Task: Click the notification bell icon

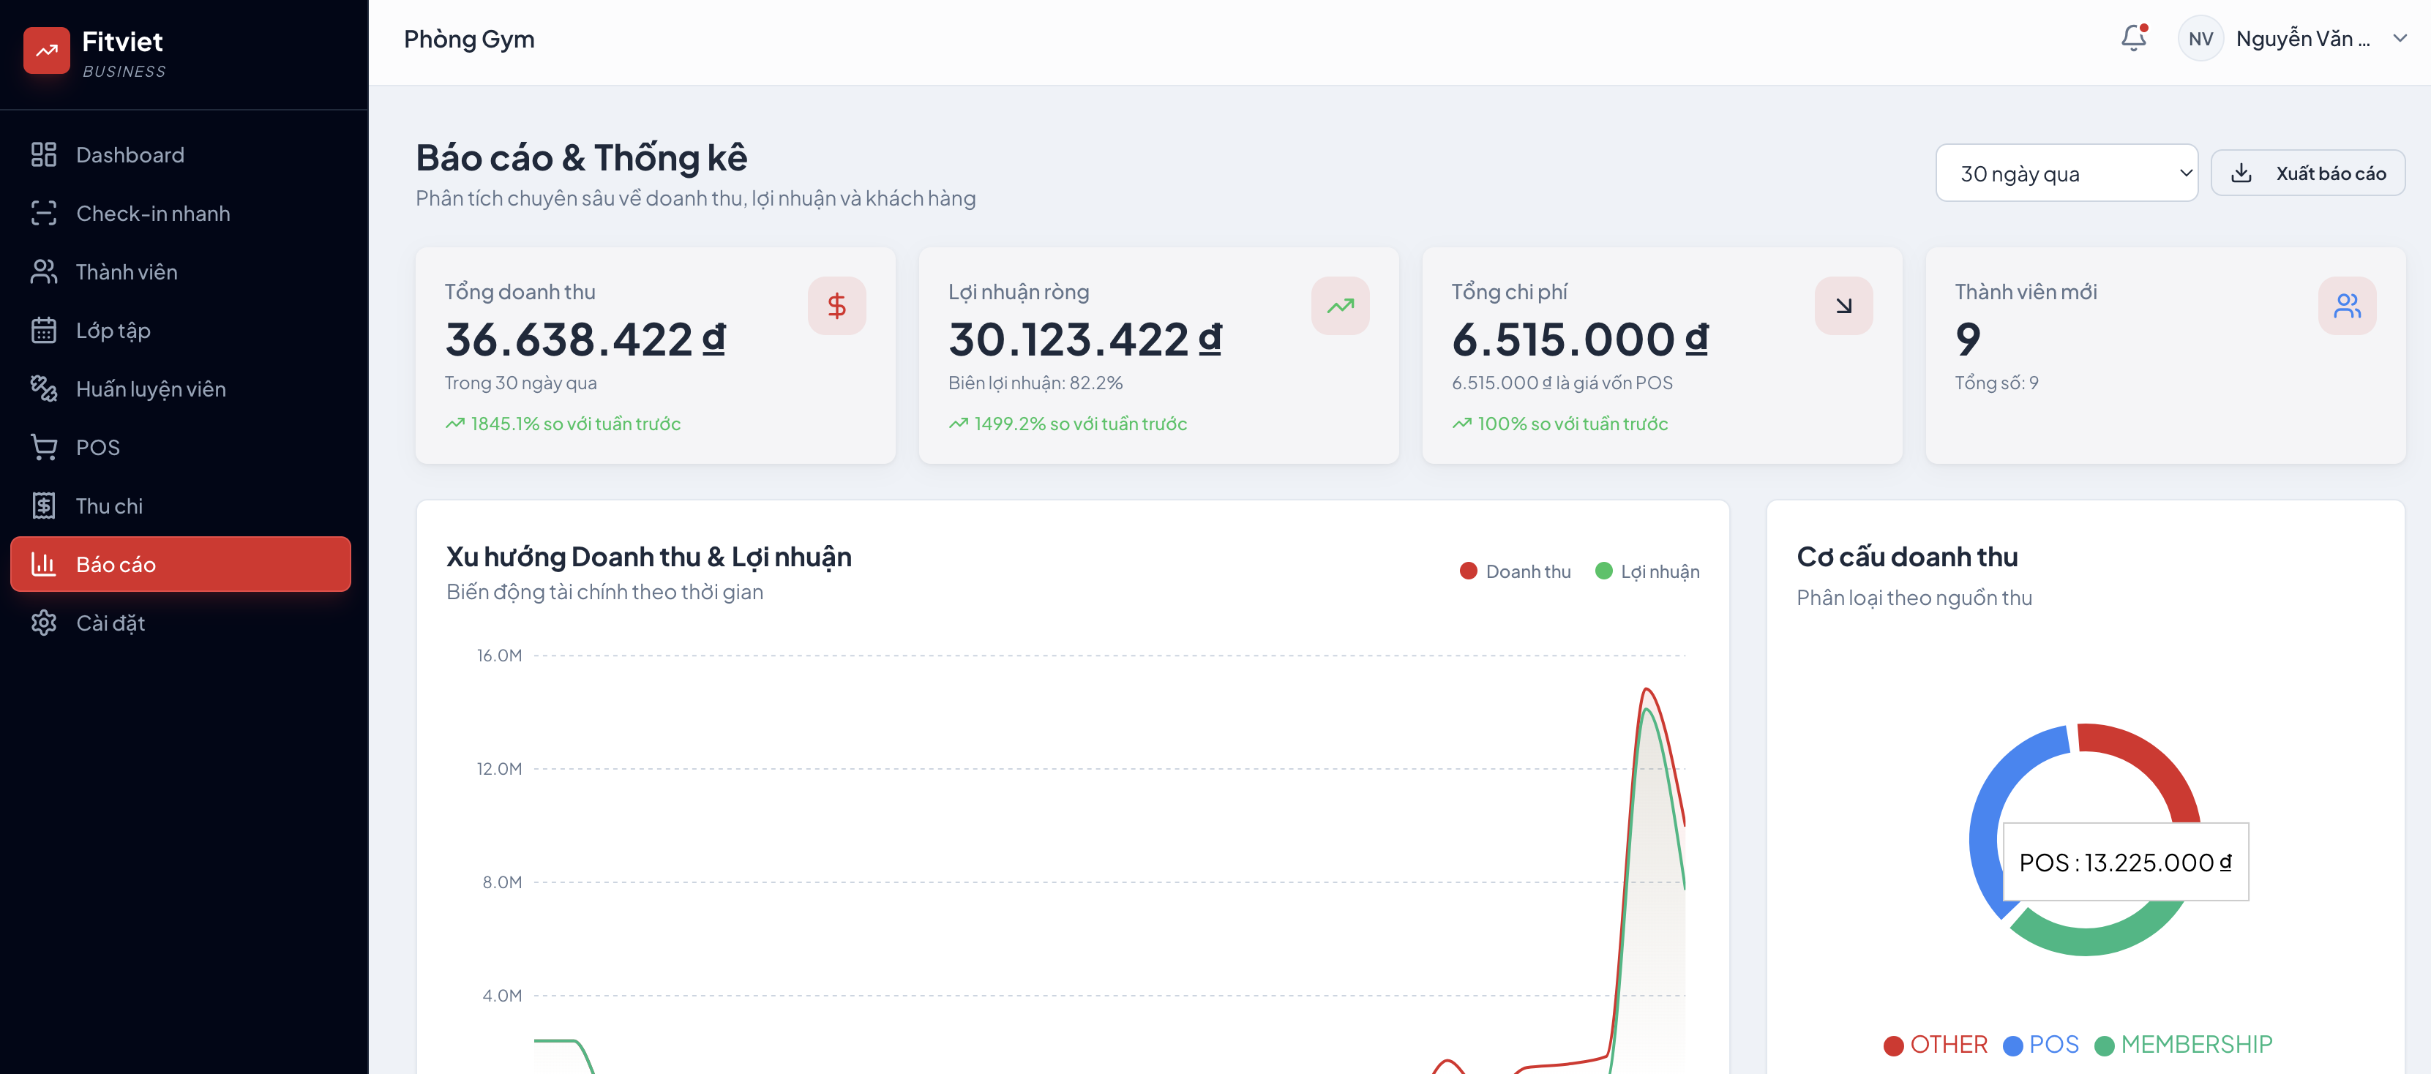Action: [2132, 39]
